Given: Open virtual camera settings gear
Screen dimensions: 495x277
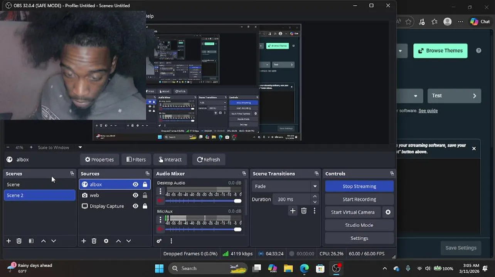Looking at the screenshot, I should [388, 212].
